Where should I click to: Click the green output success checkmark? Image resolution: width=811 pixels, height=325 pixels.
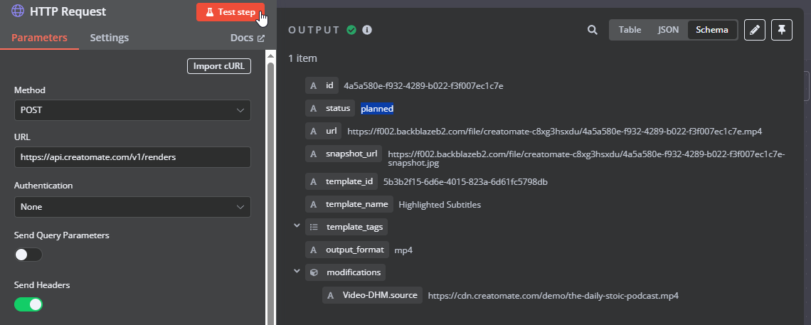pos(351,30)
